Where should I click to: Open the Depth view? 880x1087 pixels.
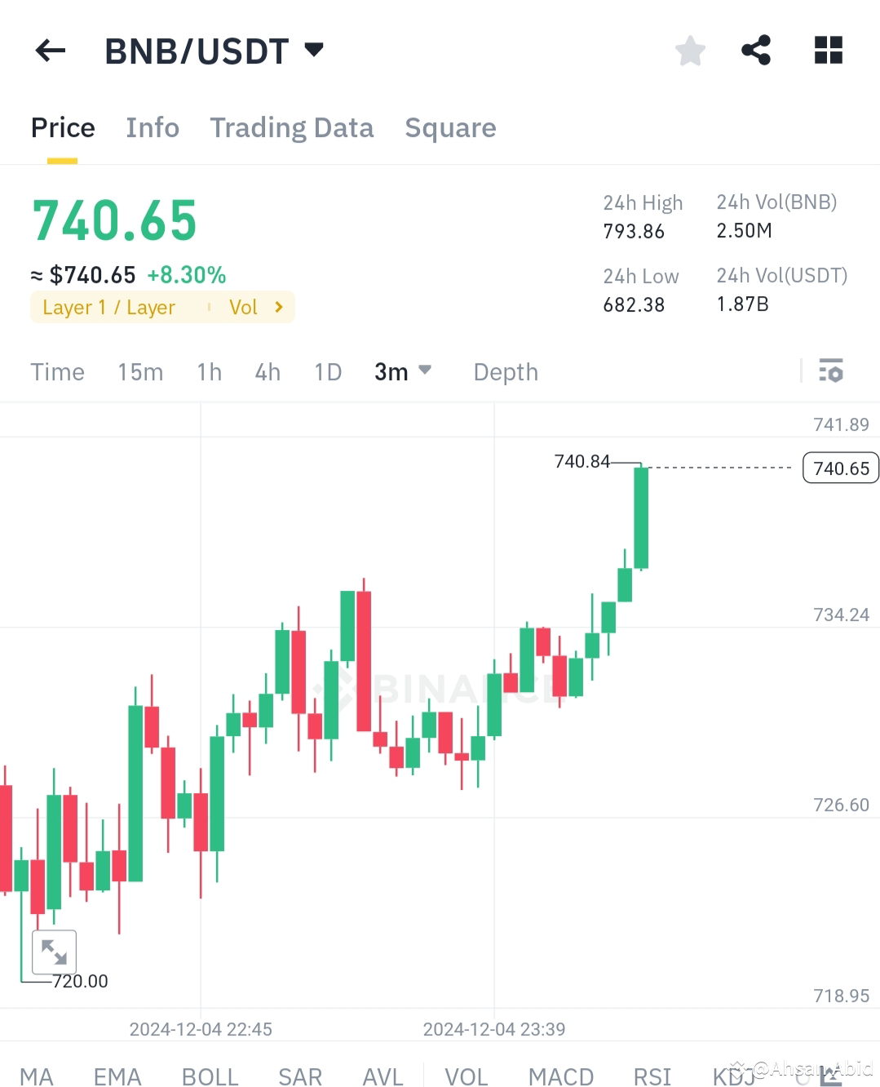click(506, 371)
